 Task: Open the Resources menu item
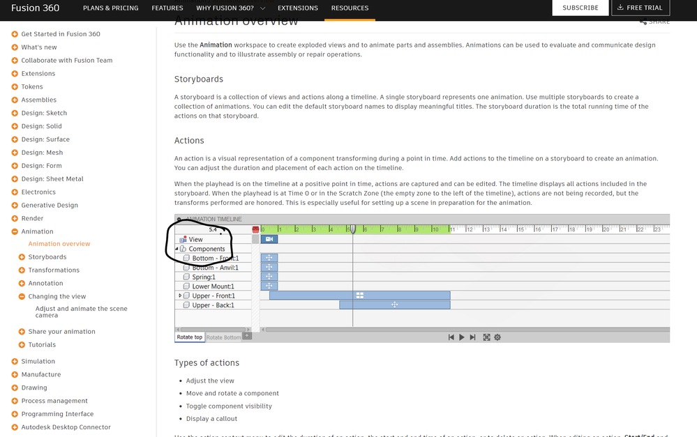350,8
